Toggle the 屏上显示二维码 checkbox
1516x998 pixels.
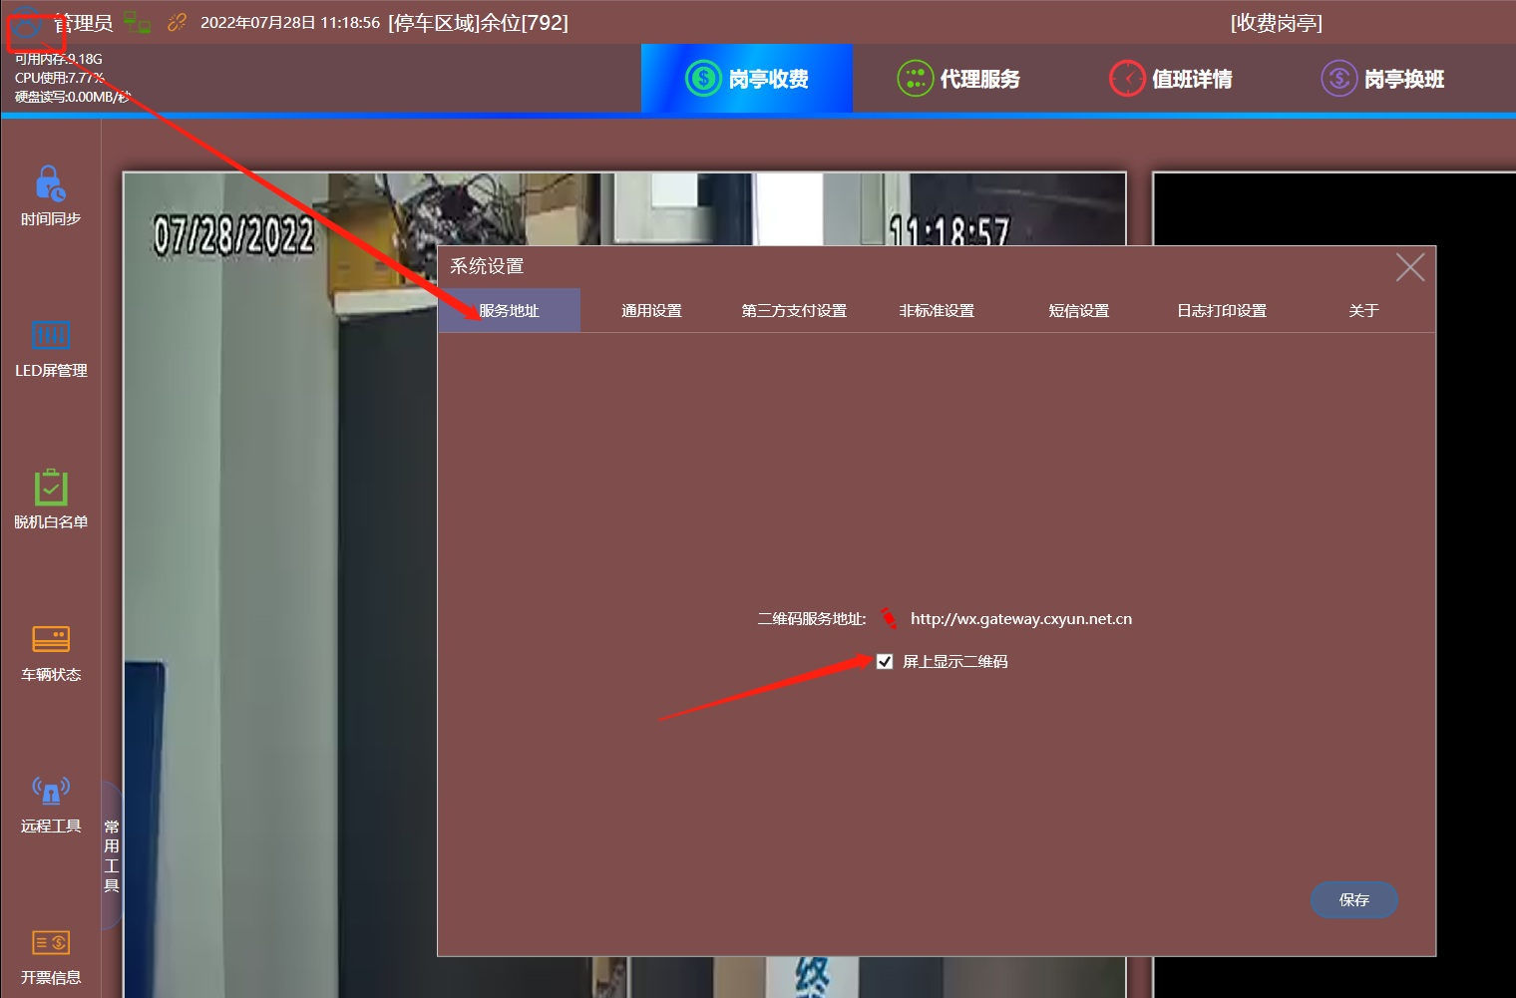coord(885,661)
